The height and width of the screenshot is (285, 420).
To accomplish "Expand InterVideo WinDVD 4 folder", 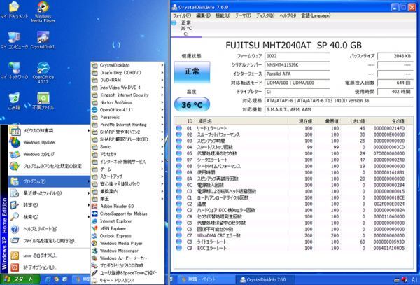I will (127, 88).
